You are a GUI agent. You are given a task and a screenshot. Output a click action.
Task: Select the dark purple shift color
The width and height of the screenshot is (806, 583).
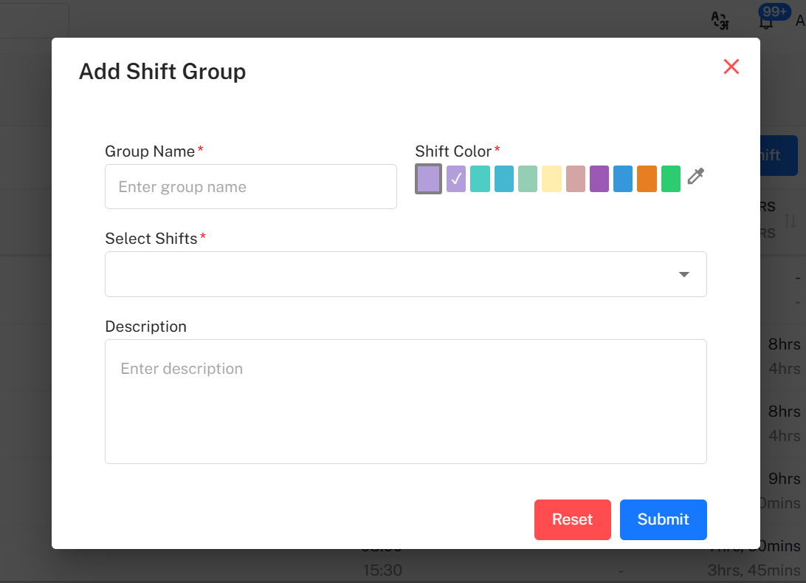599,179
